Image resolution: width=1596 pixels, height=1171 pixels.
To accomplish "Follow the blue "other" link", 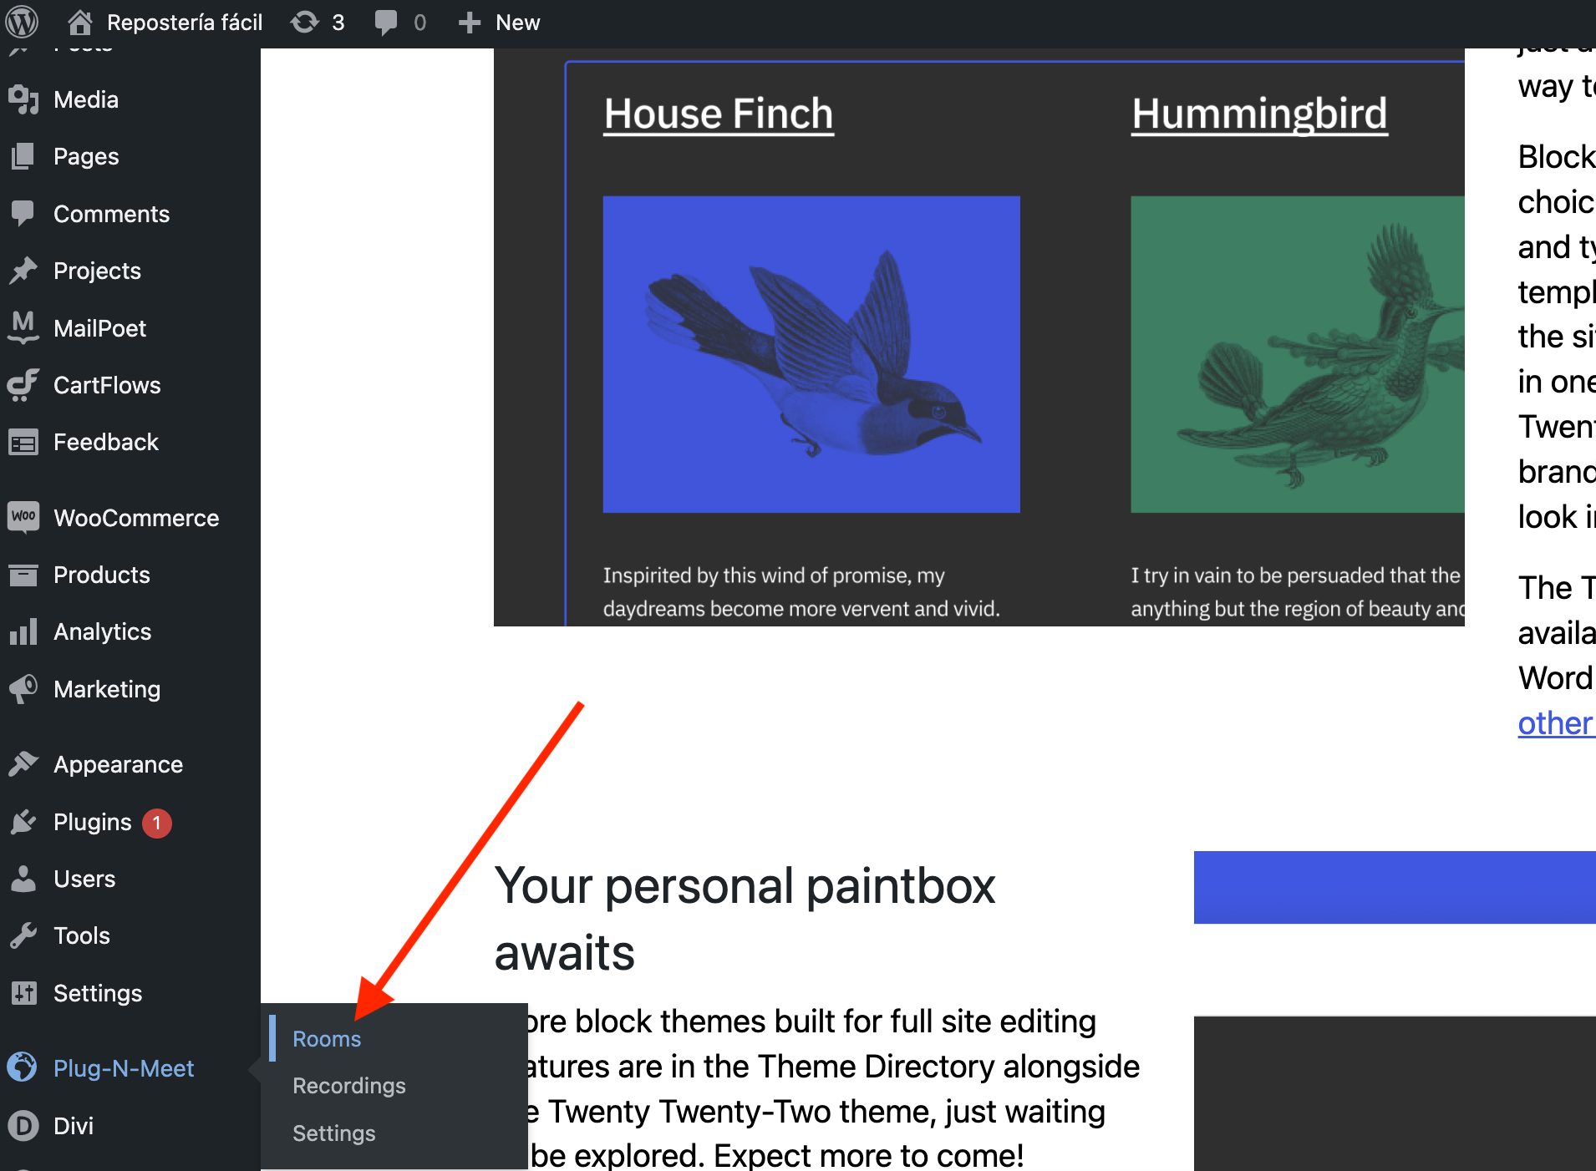I will click(1555, 723).
